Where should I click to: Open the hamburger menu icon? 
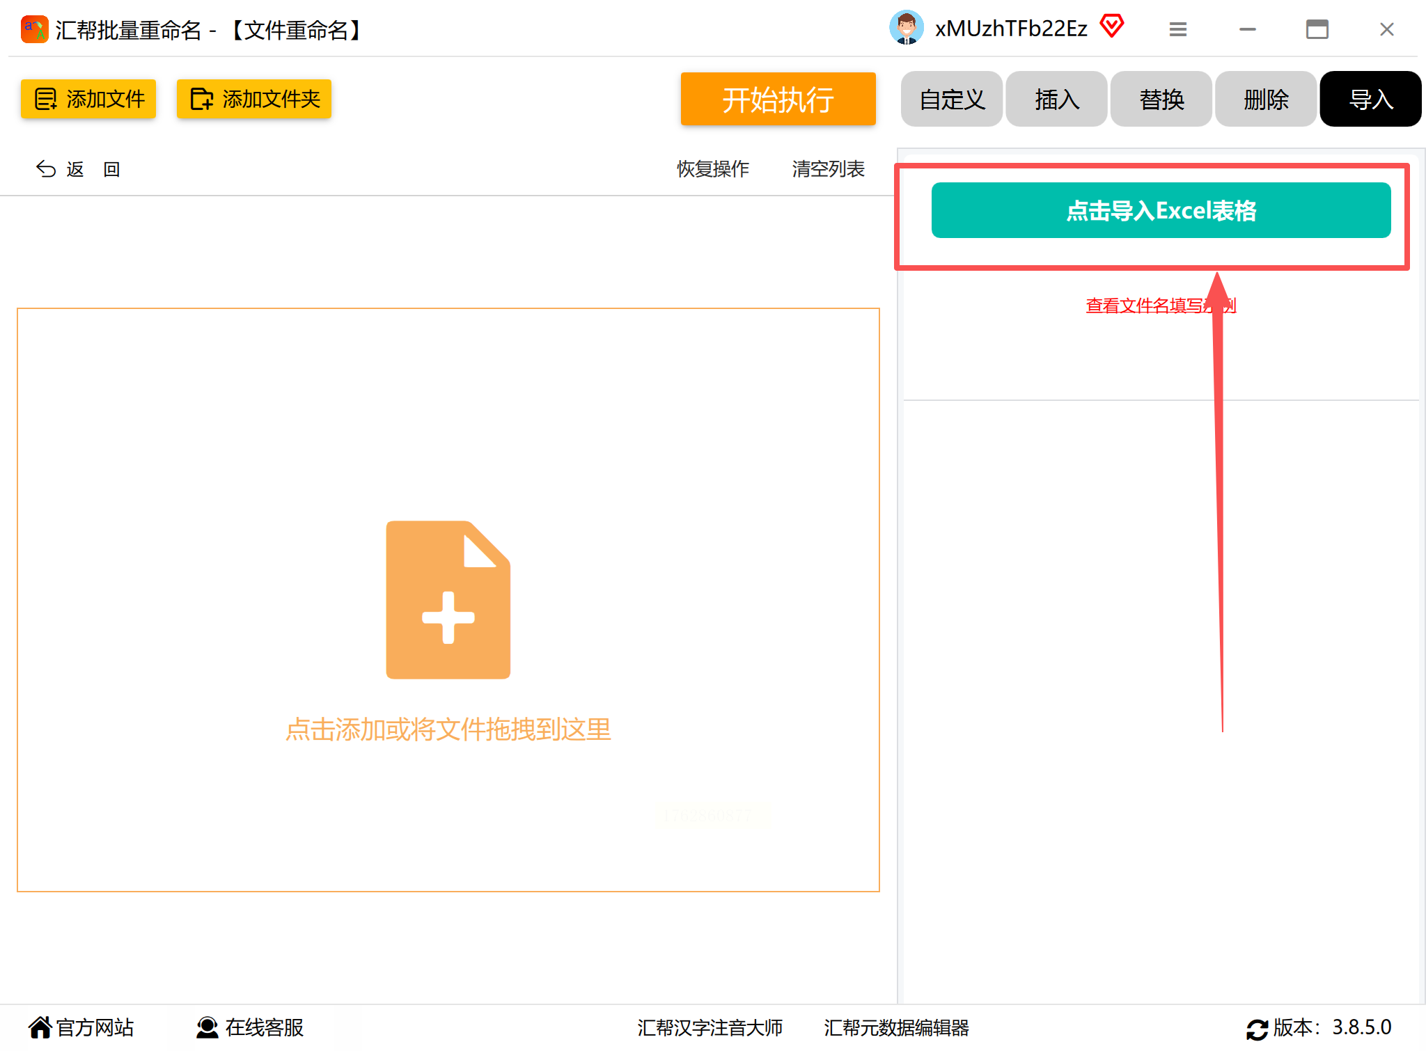(x=1177, y=29)
